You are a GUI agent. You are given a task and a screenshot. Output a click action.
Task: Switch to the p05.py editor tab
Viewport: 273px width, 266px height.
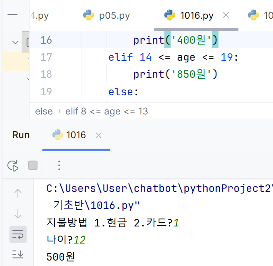coord(107,15)
